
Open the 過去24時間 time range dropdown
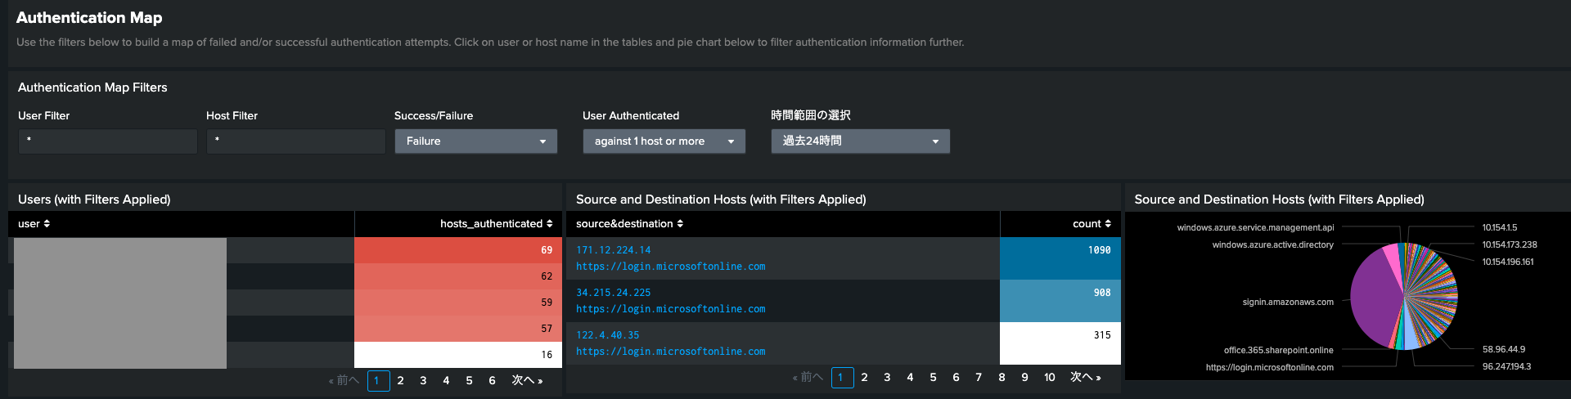[861, 141]
